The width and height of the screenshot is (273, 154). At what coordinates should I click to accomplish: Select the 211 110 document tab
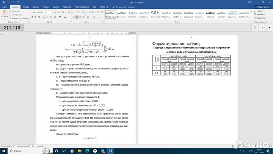pyautogui.click(x=12, y=28)
